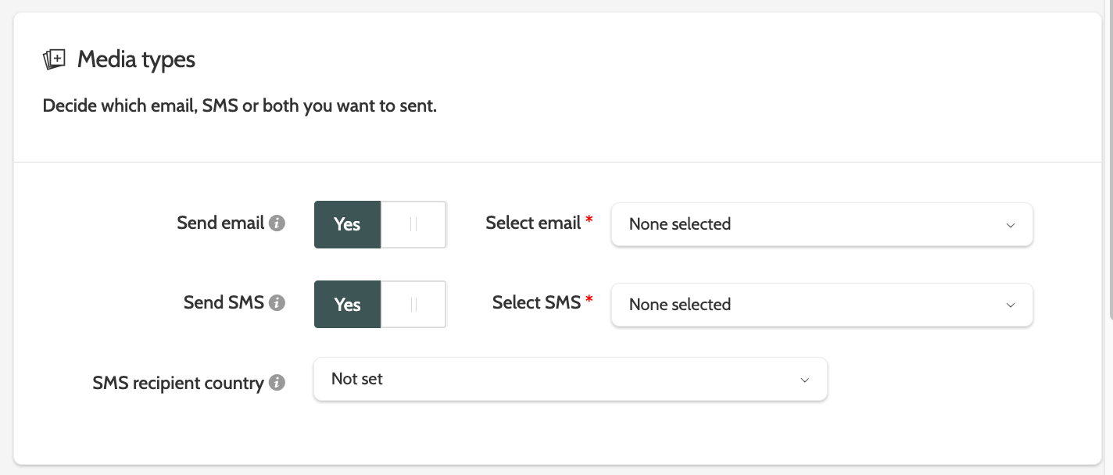
Task: Click the Media types section icon
Action: coord(54,59)
